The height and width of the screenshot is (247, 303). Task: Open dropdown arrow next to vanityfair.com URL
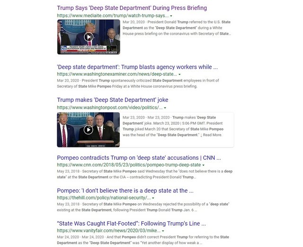(x=163, y=231)
